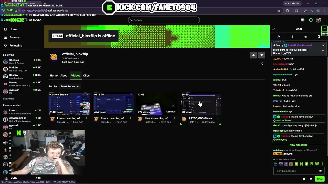Screen dimensions: 328x184
Task: Click the notification bell for official_bloxflip
Action: (253, 55)
